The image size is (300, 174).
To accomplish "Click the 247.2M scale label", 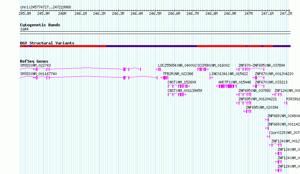I will [286, 13].
